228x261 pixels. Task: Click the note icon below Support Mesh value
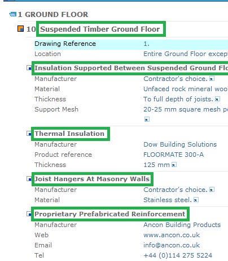click(x=147, y=119)
